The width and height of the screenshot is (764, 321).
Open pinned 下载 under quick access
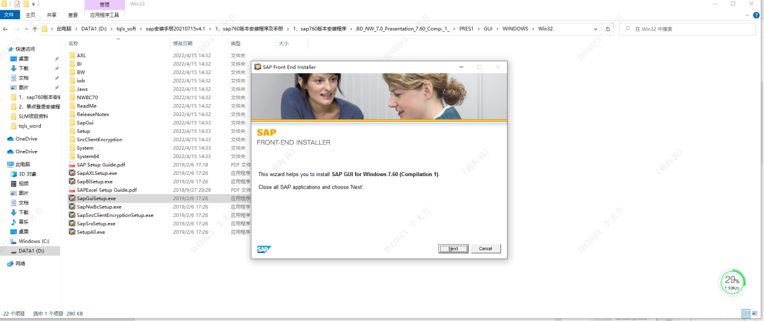pos(23,69)
